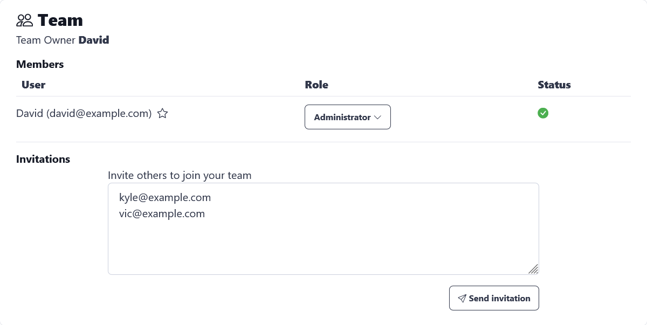Click on kyle@example.com line in textarea
Image resolution: width=647 pixels, height=325 pixels.
tap(165, 198)
